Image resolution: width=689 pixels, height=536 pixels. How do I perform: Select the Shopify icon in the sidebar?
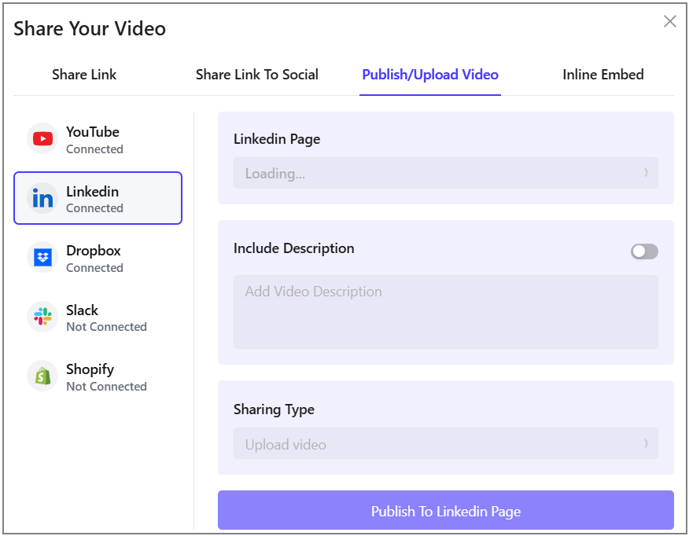(x=42, y=376)
